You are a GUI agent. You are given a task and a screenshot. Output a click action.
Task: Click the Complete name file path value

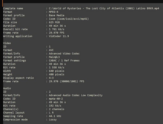coord(104,8)
